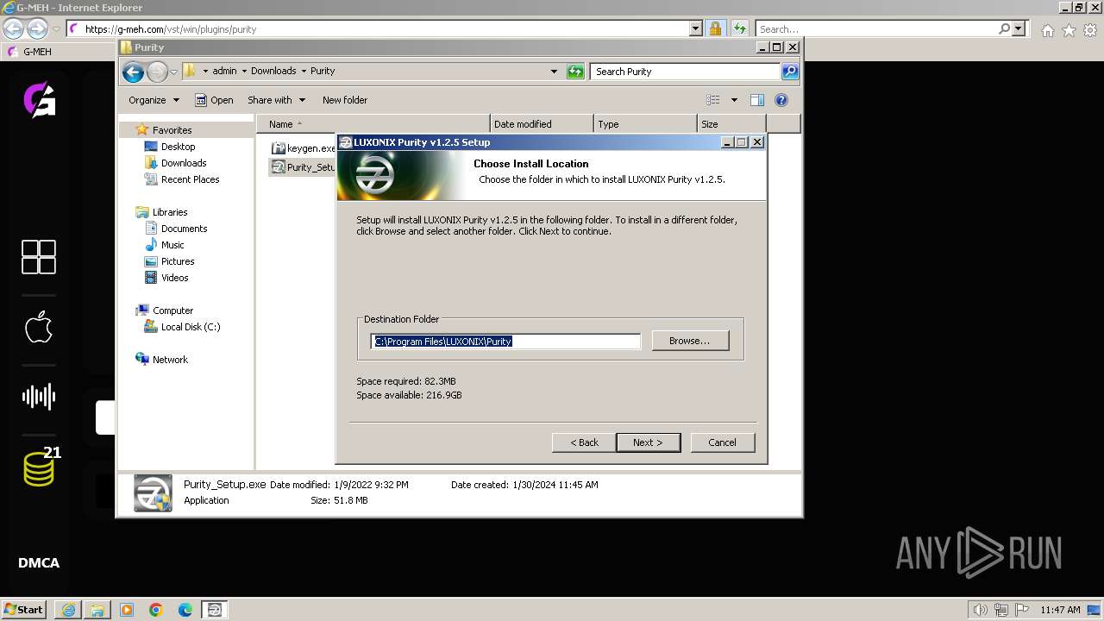Screen dimensions: 1104x621
Task: Select Network in navigation pane
Action: (x=170, y=360)
